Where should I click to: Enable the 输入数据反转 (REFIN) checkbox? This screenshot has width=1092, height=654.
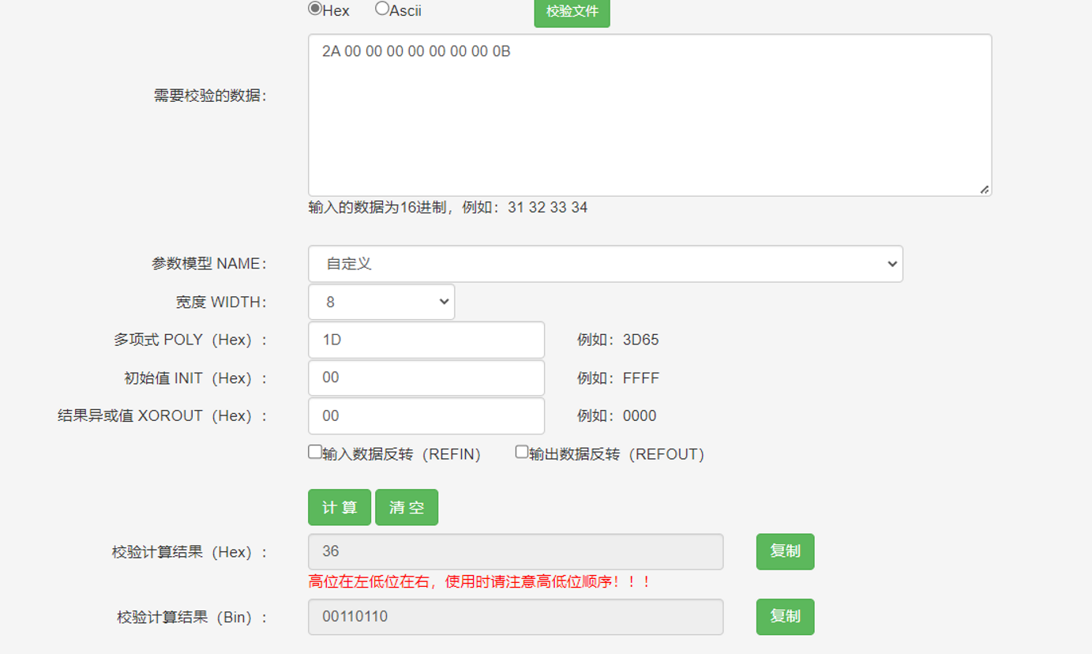[315, 452]
